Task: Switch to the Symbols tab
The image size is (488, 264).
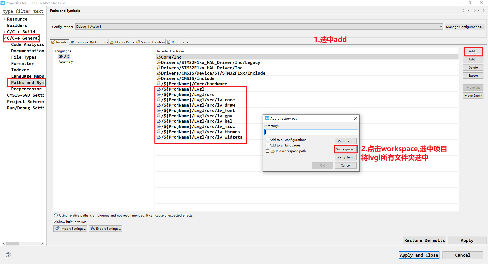Action: click(x=79, y=42)
